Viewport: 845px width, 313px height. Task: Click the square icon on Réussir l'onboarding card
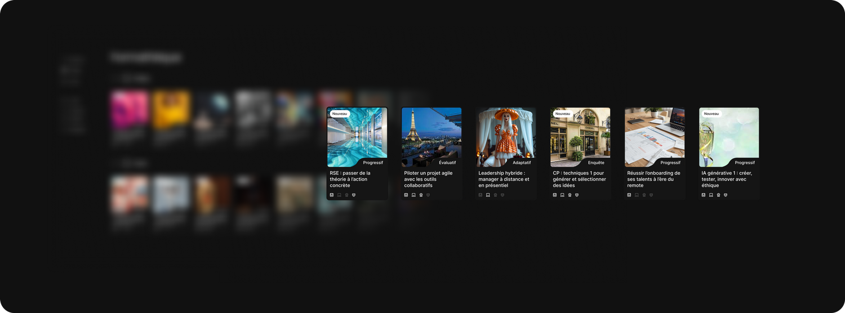(x=629, y=195)
